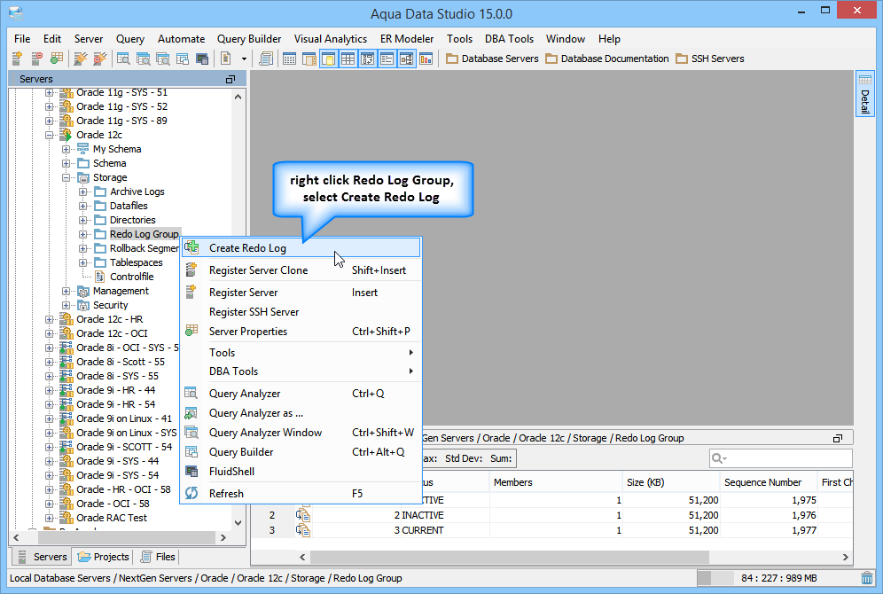Toggle the form list view toolbar button
Image resolution: width=883 pixels, height=594 pixels.
coord(387,58)
